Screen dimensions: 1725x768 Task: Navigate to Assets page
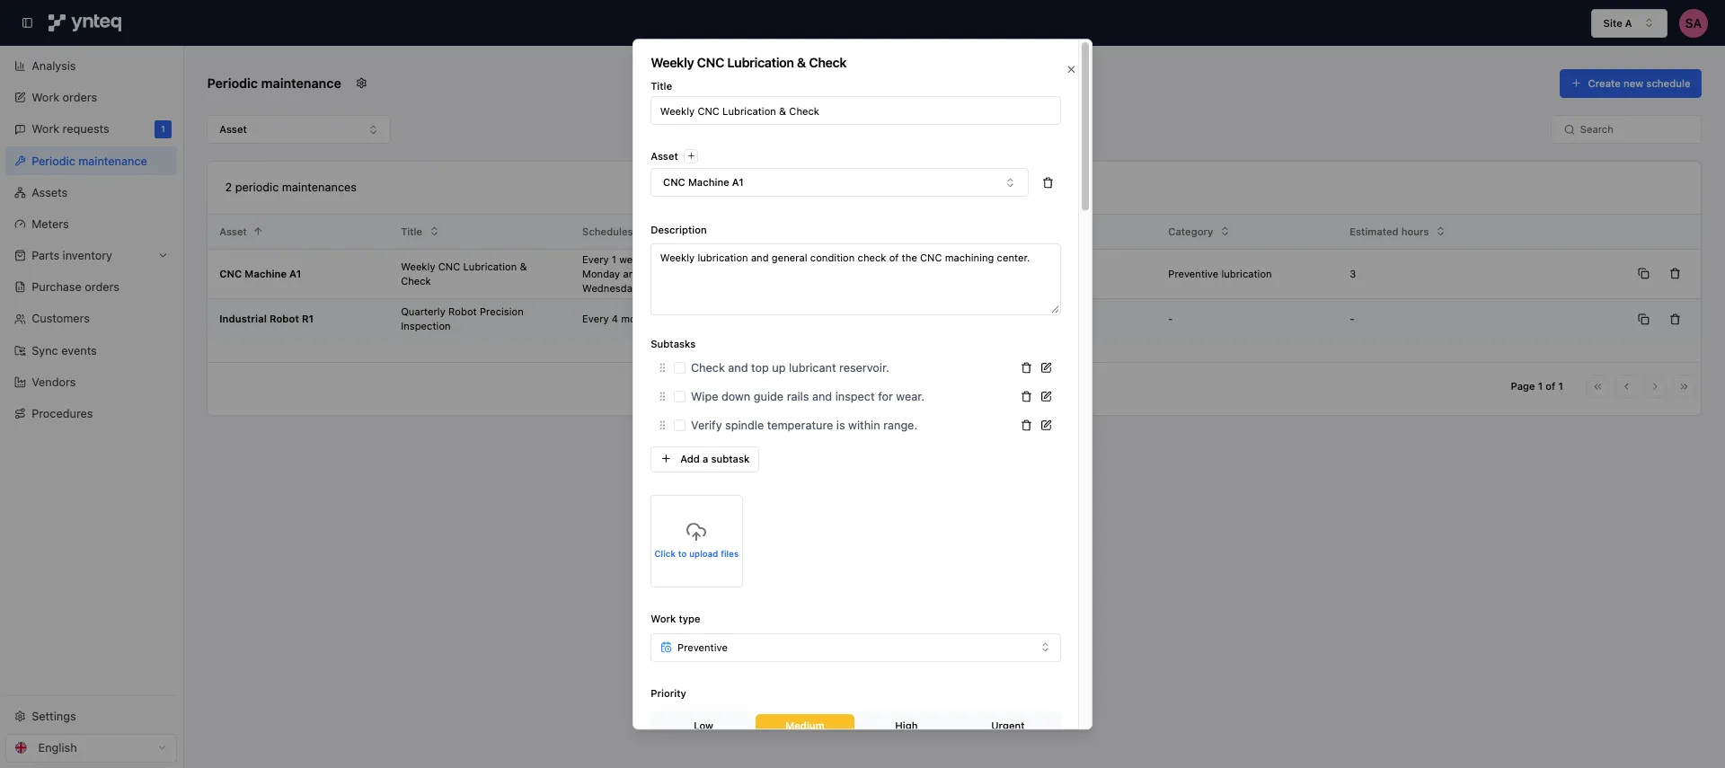click(91, 193)
